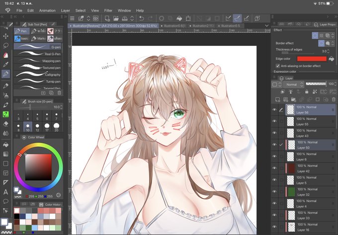
Task: Toggle Snap to Grid in command bar
Action: tap(247, 18)
